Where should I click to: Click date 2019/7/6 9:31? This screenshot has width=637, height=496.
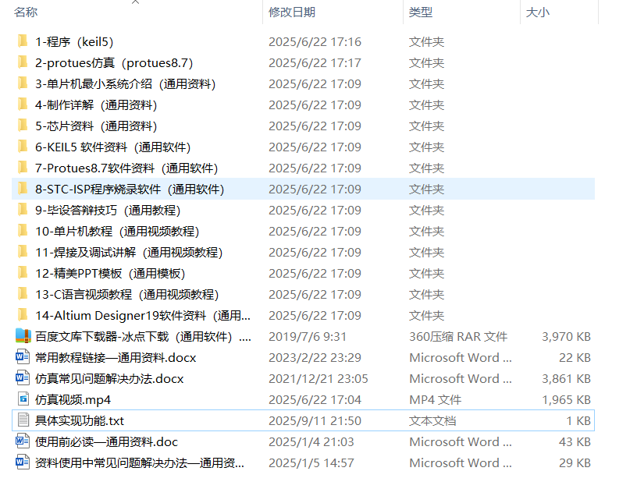308,337
